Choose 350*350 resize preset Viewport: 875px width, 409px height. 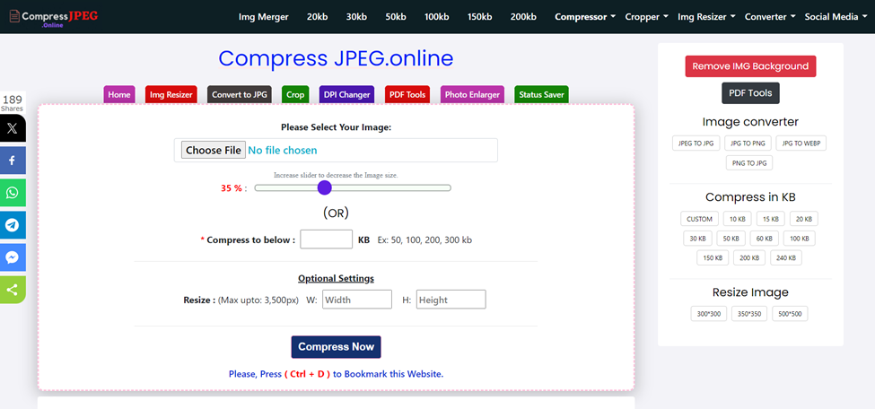coord(749,314)
